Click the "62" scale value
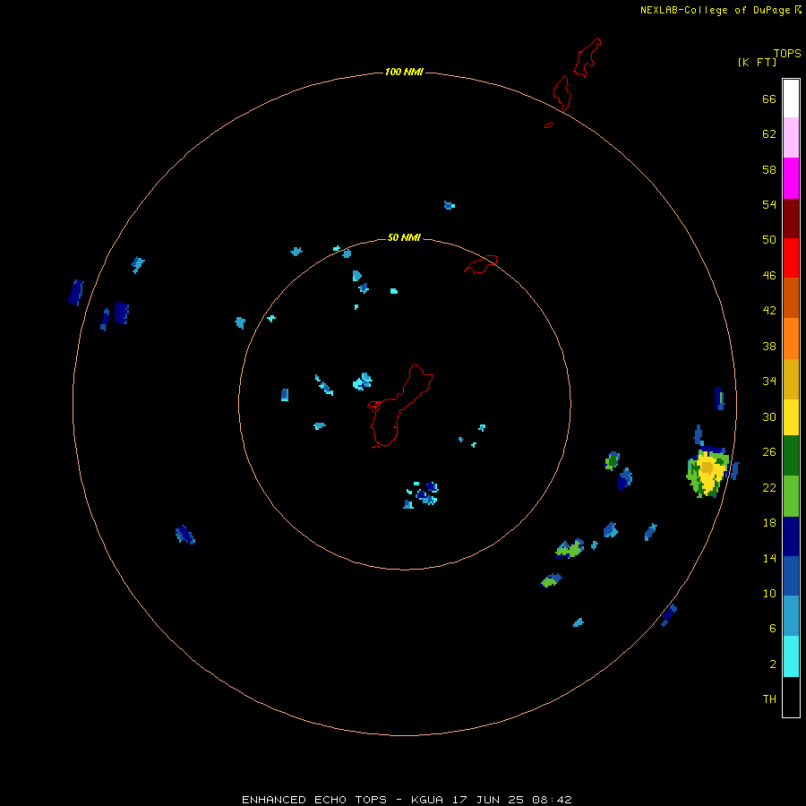 [769, 134]
